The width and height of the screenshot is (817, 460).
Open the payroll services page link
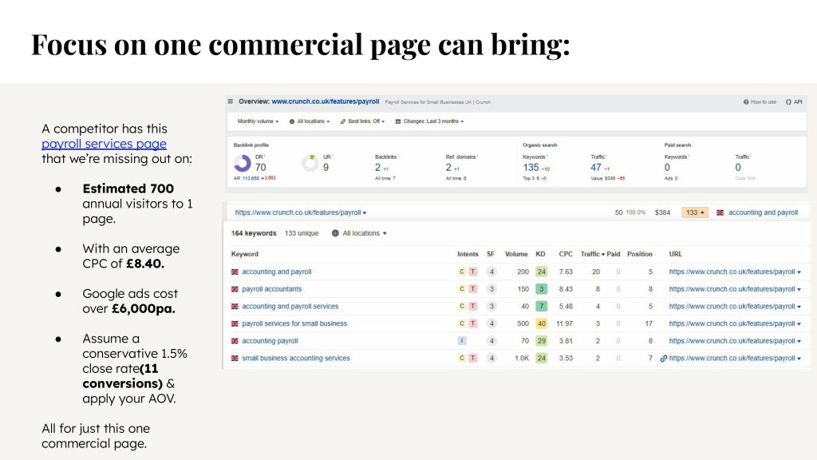pos(105,144)
